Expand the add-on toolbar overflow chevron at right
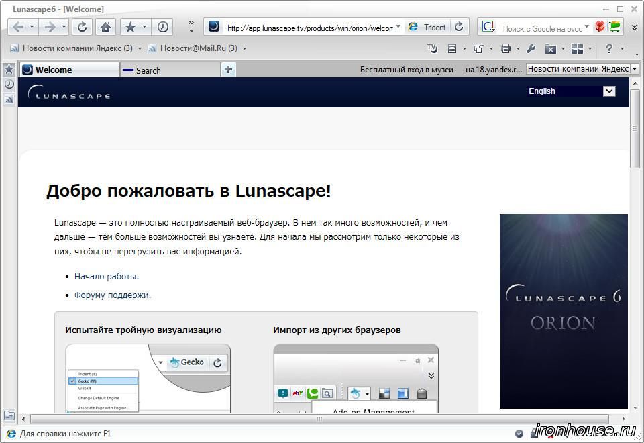644x443 pixels. 635,27
